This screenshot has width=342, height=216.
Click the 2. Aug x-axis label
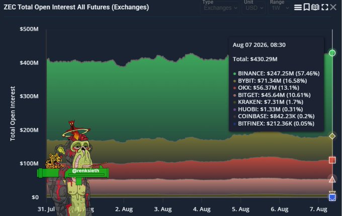tap(124, 209)
